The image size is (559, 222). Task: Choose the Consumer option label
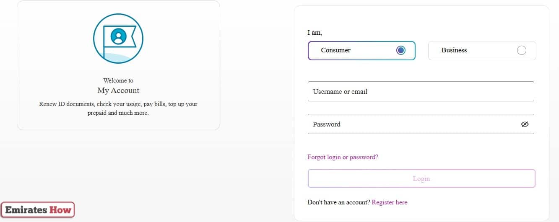pyautogui.click(x=335, y=50)
